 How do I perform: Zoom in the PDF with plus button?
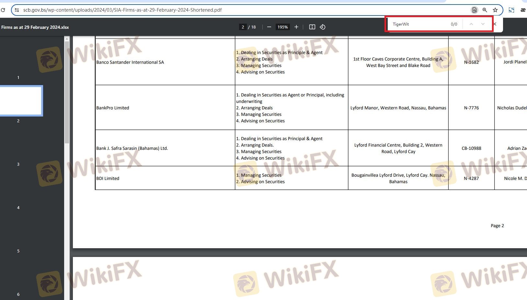(296, 27)
